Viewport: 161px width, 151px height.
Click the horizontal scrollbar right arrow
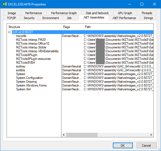(x=151, y=135)
